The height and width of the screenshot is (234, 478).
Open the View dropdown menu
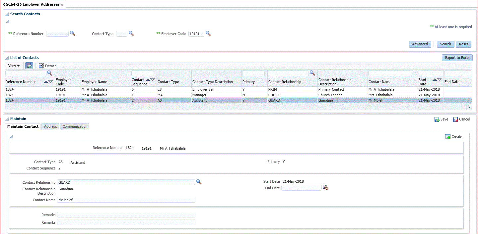coord(14,66)
